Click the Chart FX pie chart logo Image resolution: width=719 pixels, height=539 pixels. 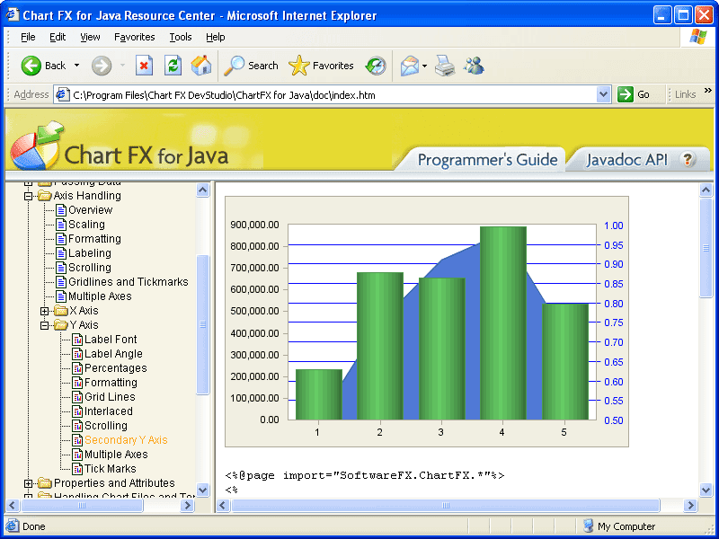point(36,146)
